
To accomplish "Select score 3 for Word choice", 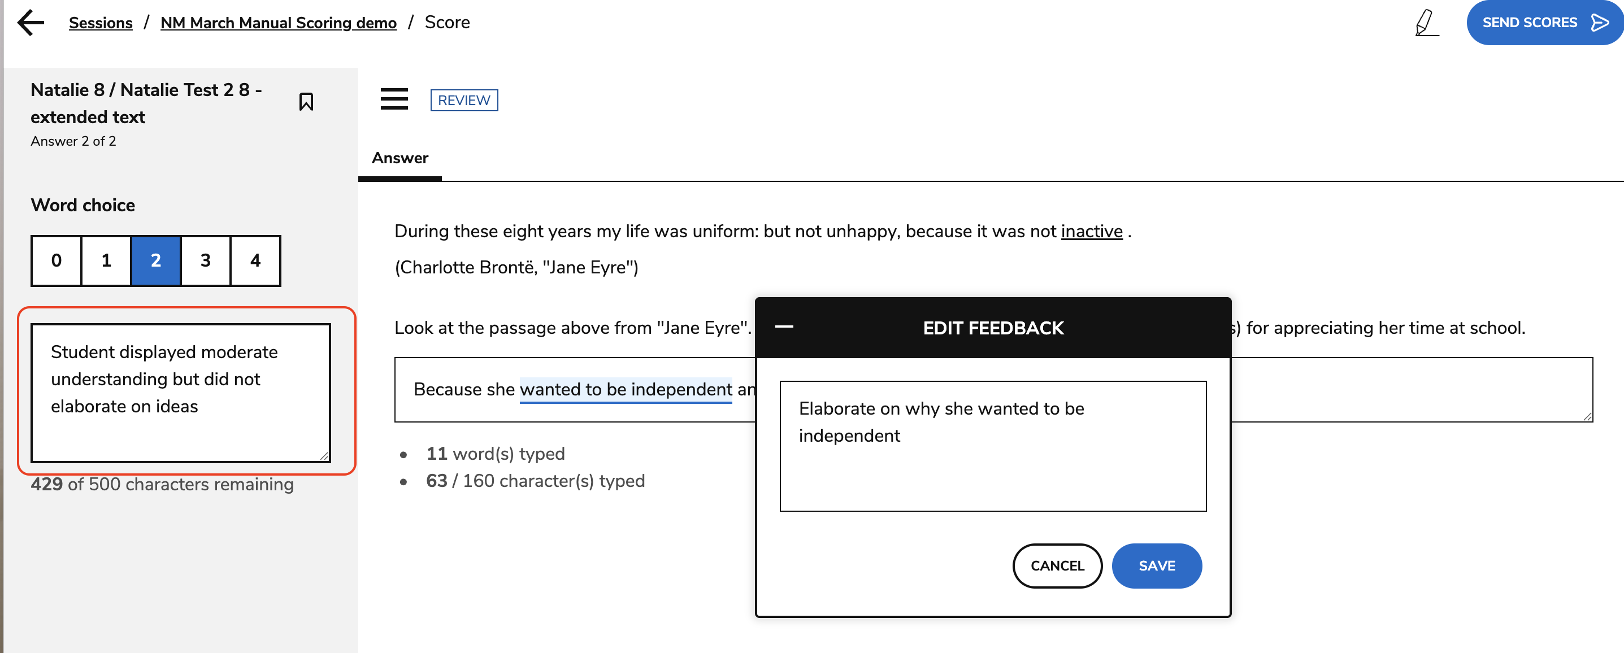I will [x=206, y=260].
